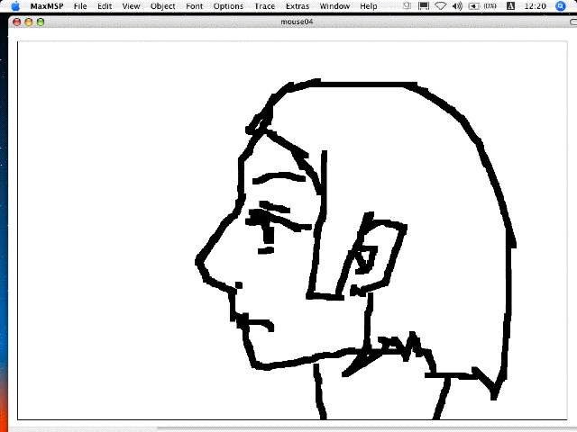Open the Apple menu
This screenshot has width=577, height=432.
[x=15, y=6]
